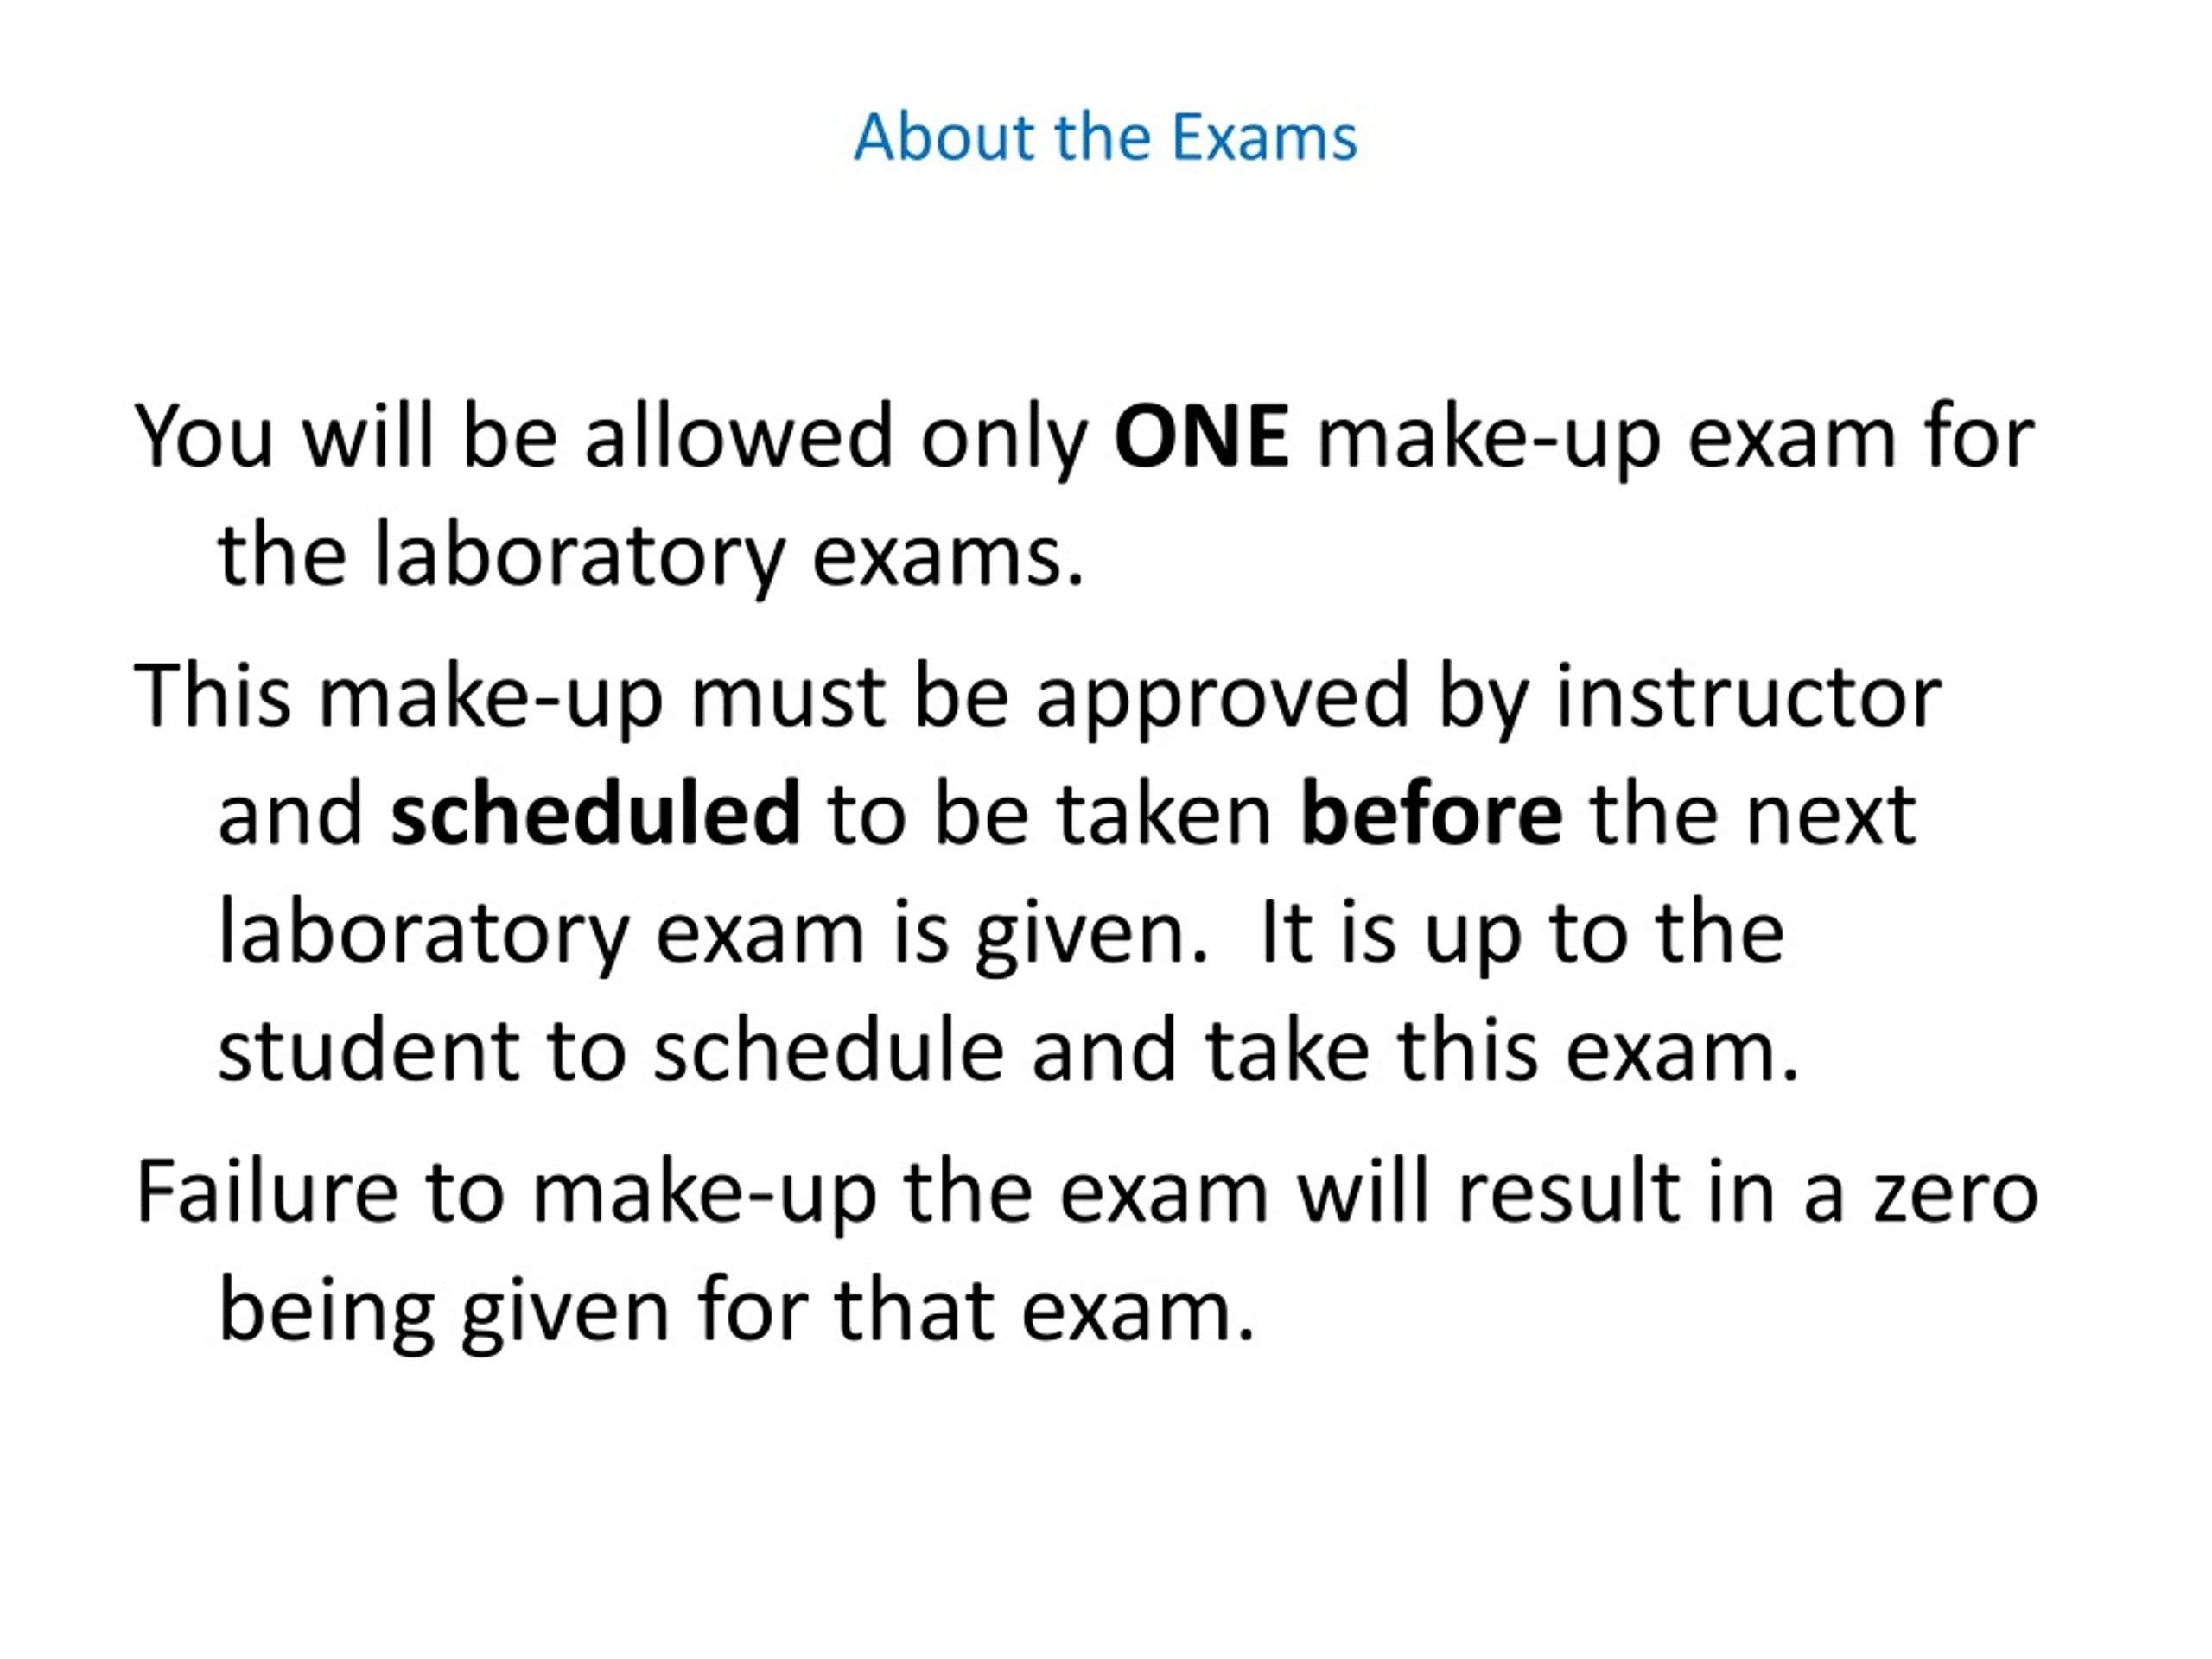Click the word "This" starting the second paragraph
This screenshot has height=1659, width=2212.
[x=213, y=696]
